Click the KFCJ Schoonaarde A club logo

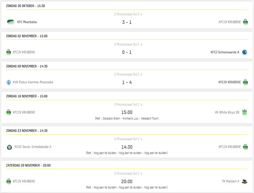(244, 52)
